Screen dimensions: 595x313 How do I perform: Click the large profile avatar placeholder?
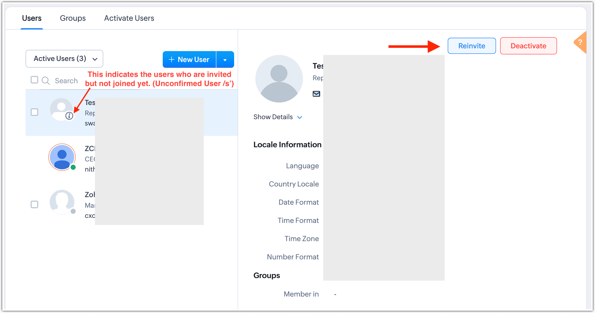(279, 79)
